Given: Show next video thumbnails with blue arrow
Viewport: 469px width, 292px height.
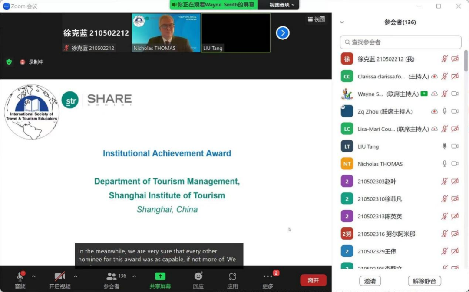Looking at the screenshot, I should pyautogui.click(x=283, y=33).
